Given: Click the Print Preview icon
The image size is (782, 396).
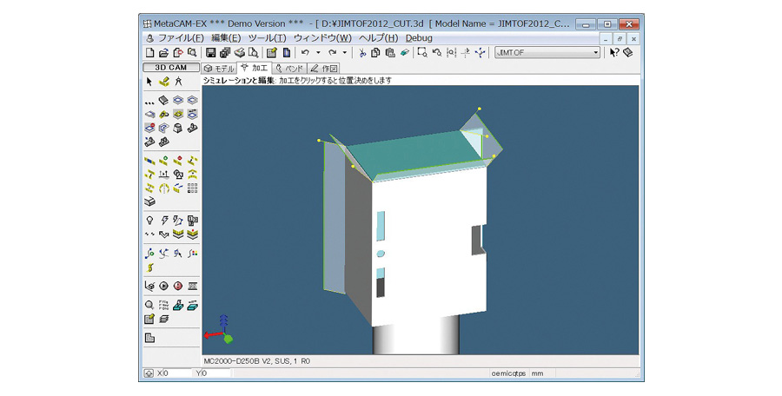Looking at the screenshot, I should [254, 52].
